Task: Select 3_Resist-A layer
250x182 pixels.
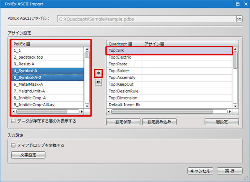Action: click(x=47, y=64)
